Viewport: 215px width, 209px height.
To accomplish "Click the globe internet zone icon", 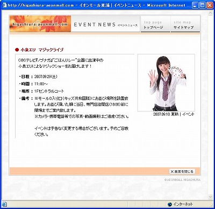I will pyautogui.click(x=169, y=204).
